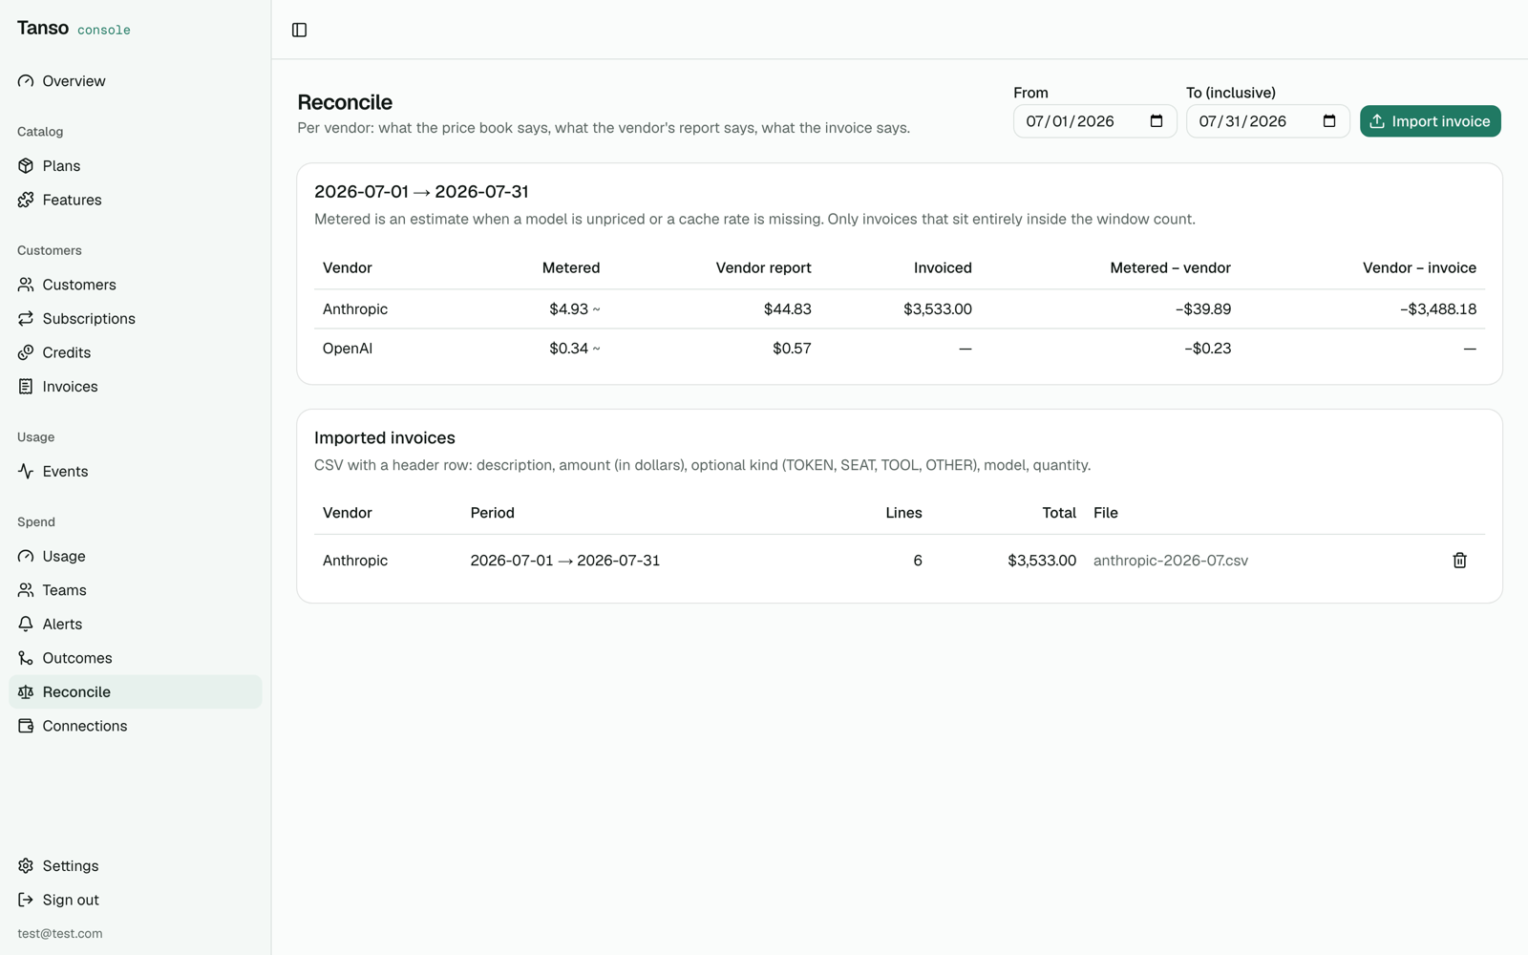Click the Settings gear icon
Screen dimensions: 1528x955
26,866
